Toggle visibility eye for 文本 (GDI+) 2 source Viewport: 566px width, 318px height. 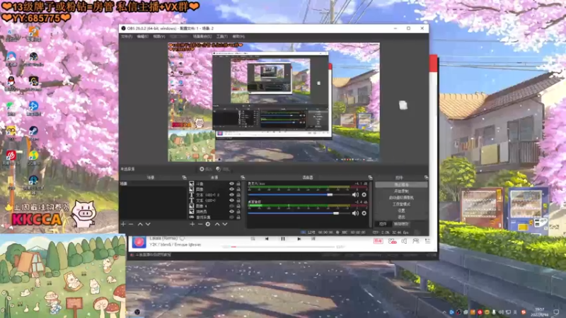[232, 195]
